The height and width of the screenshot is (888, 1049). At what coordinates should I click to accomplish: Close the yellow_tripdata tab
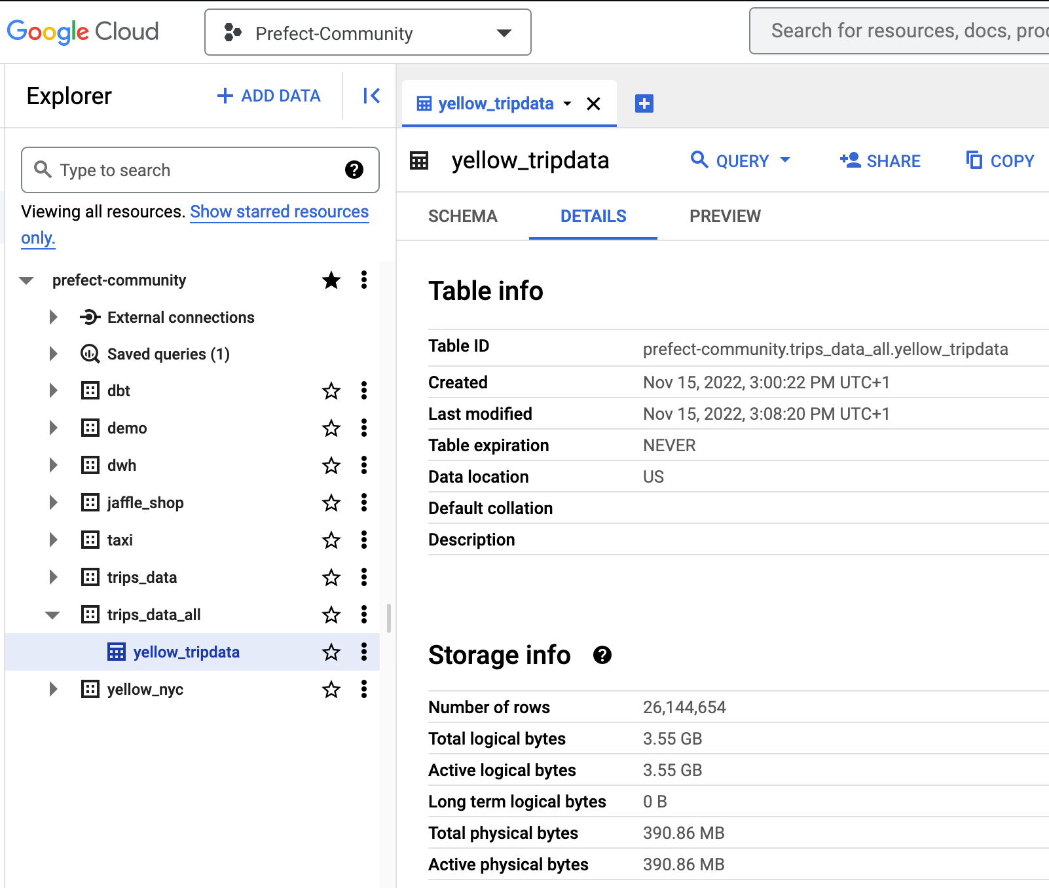click(593, 103)
